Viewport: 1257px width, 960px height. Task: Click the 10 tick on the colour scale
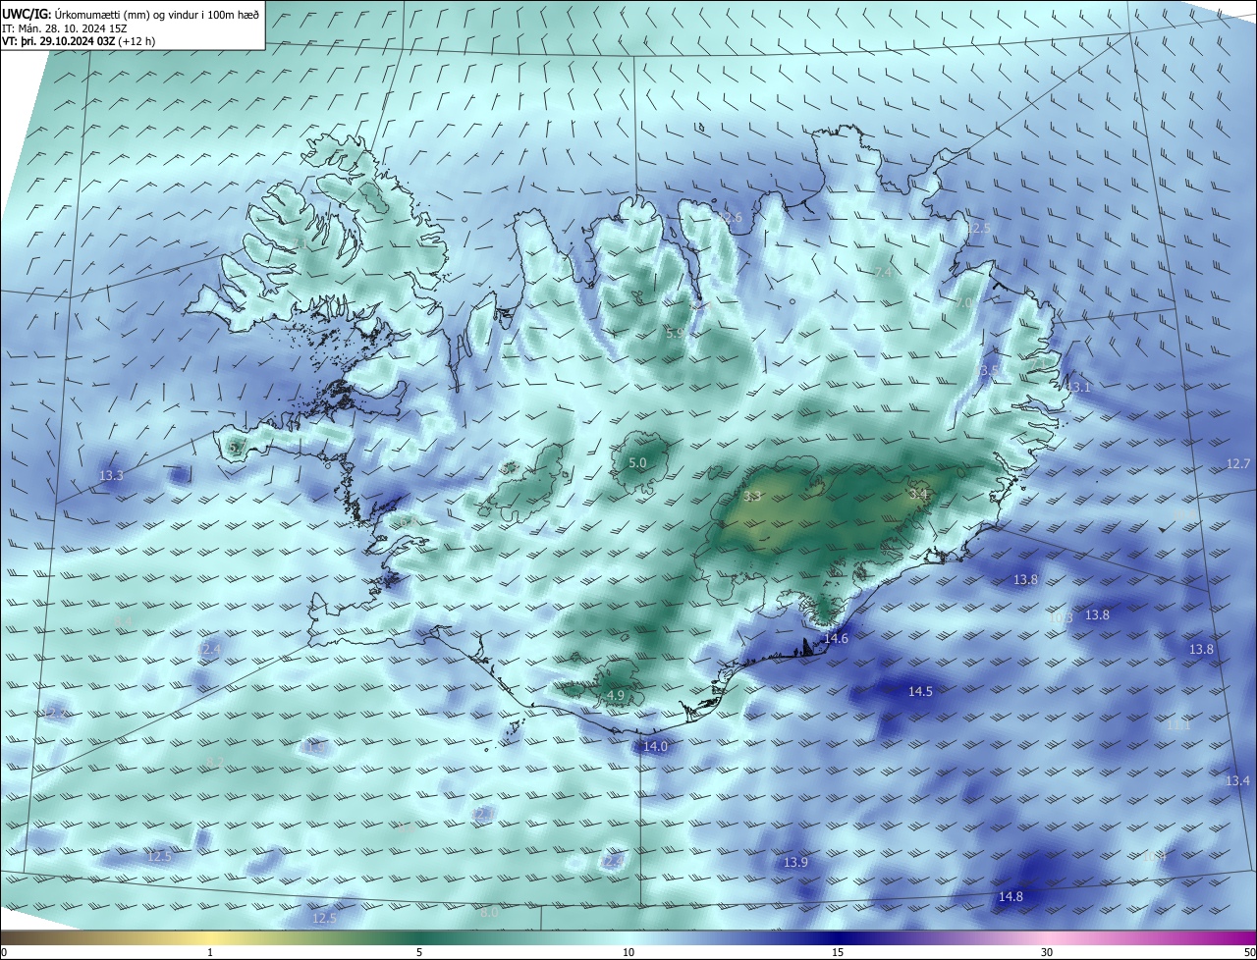tap(628, 952)
